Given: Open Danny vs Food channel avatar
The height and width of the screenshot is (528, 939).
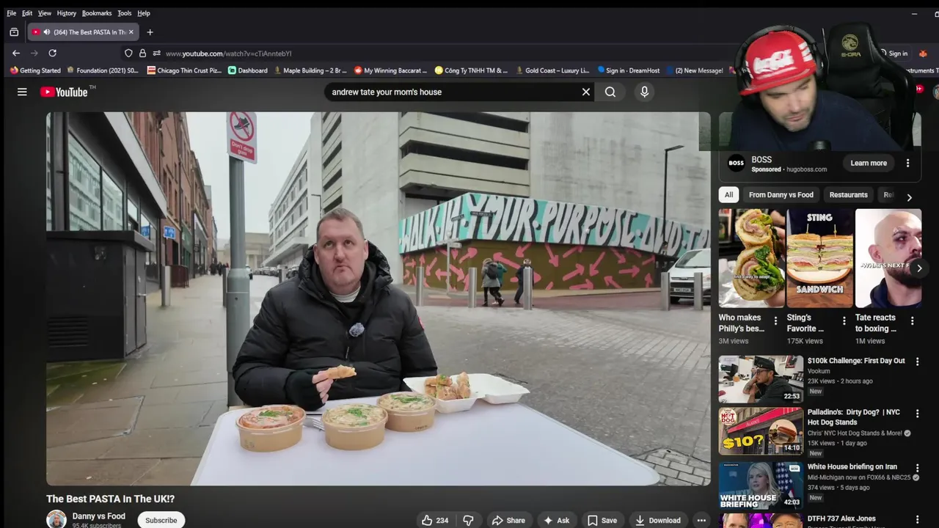Looking at the screenshot, I should [56, 519].
